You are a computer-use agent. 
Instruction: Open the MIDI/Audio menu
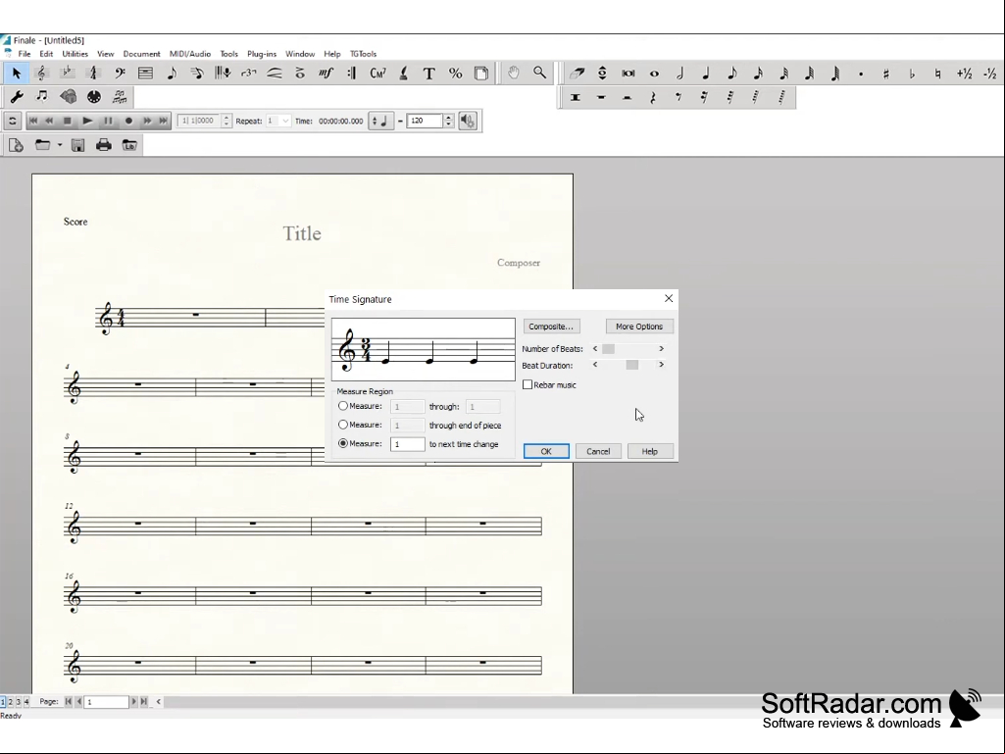tap(190, 54)
